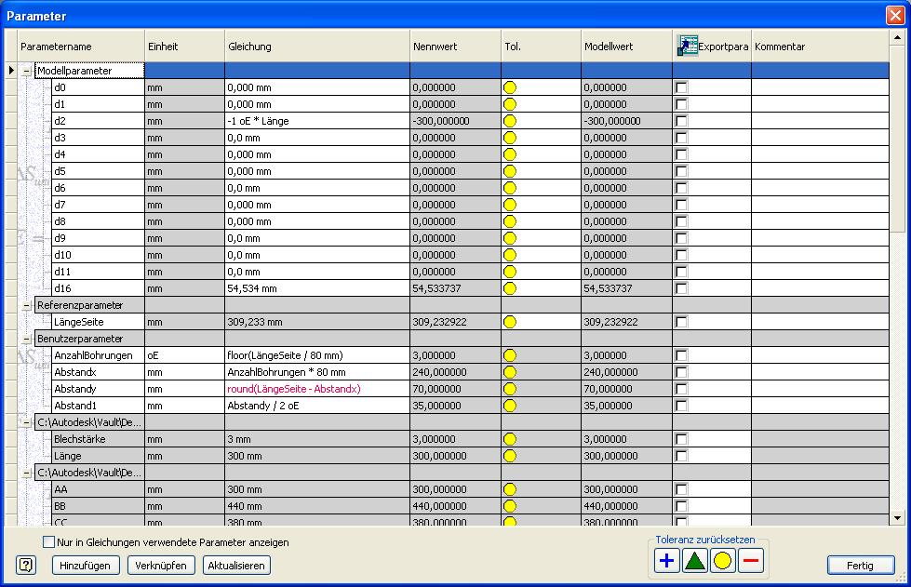
Task: Click the blue plus tolerance reset icon
Action: pos(666,561)
